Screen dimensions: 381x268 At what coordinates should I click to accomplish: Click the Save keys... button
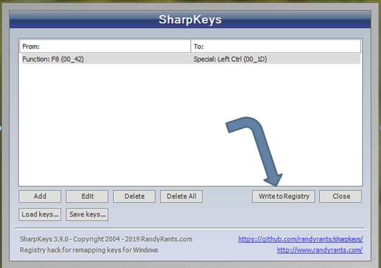coord(87,214)
